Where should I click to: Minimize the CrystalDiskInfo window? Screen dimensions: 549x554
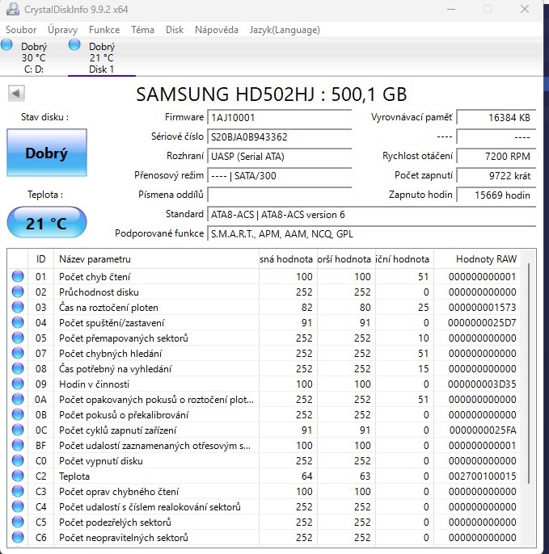pyautogui.click(x=451, y=9)
